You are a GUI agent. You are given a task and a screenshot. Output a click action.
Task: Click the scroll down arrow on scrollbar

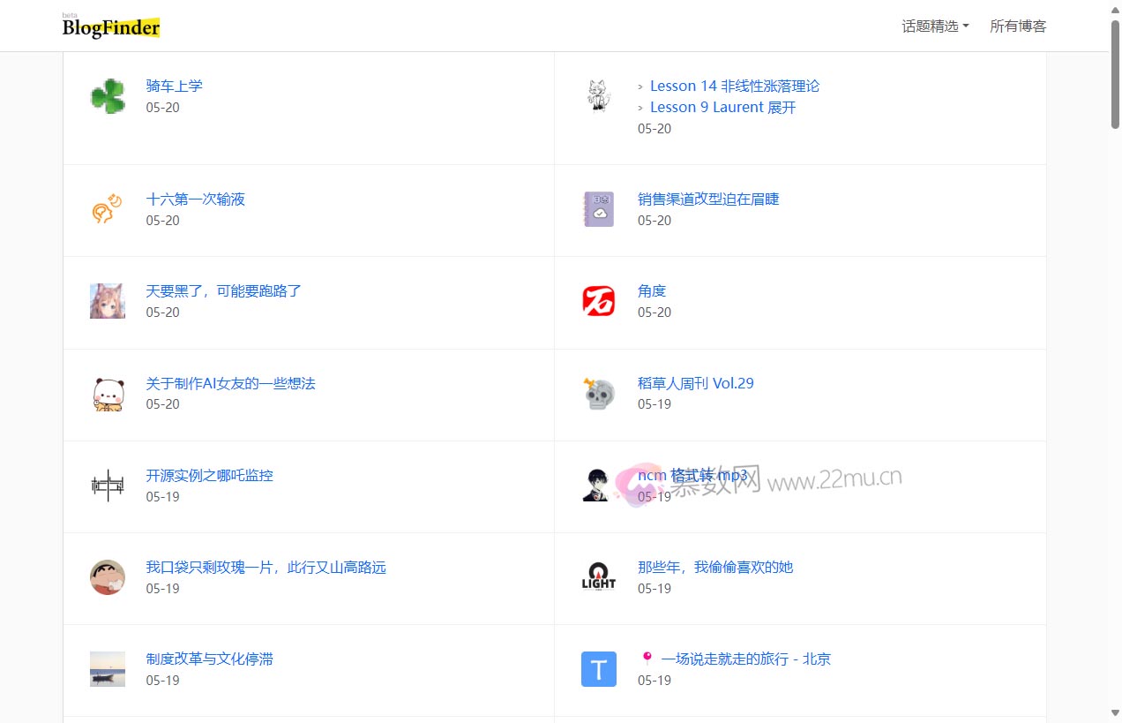[1115, 712]
